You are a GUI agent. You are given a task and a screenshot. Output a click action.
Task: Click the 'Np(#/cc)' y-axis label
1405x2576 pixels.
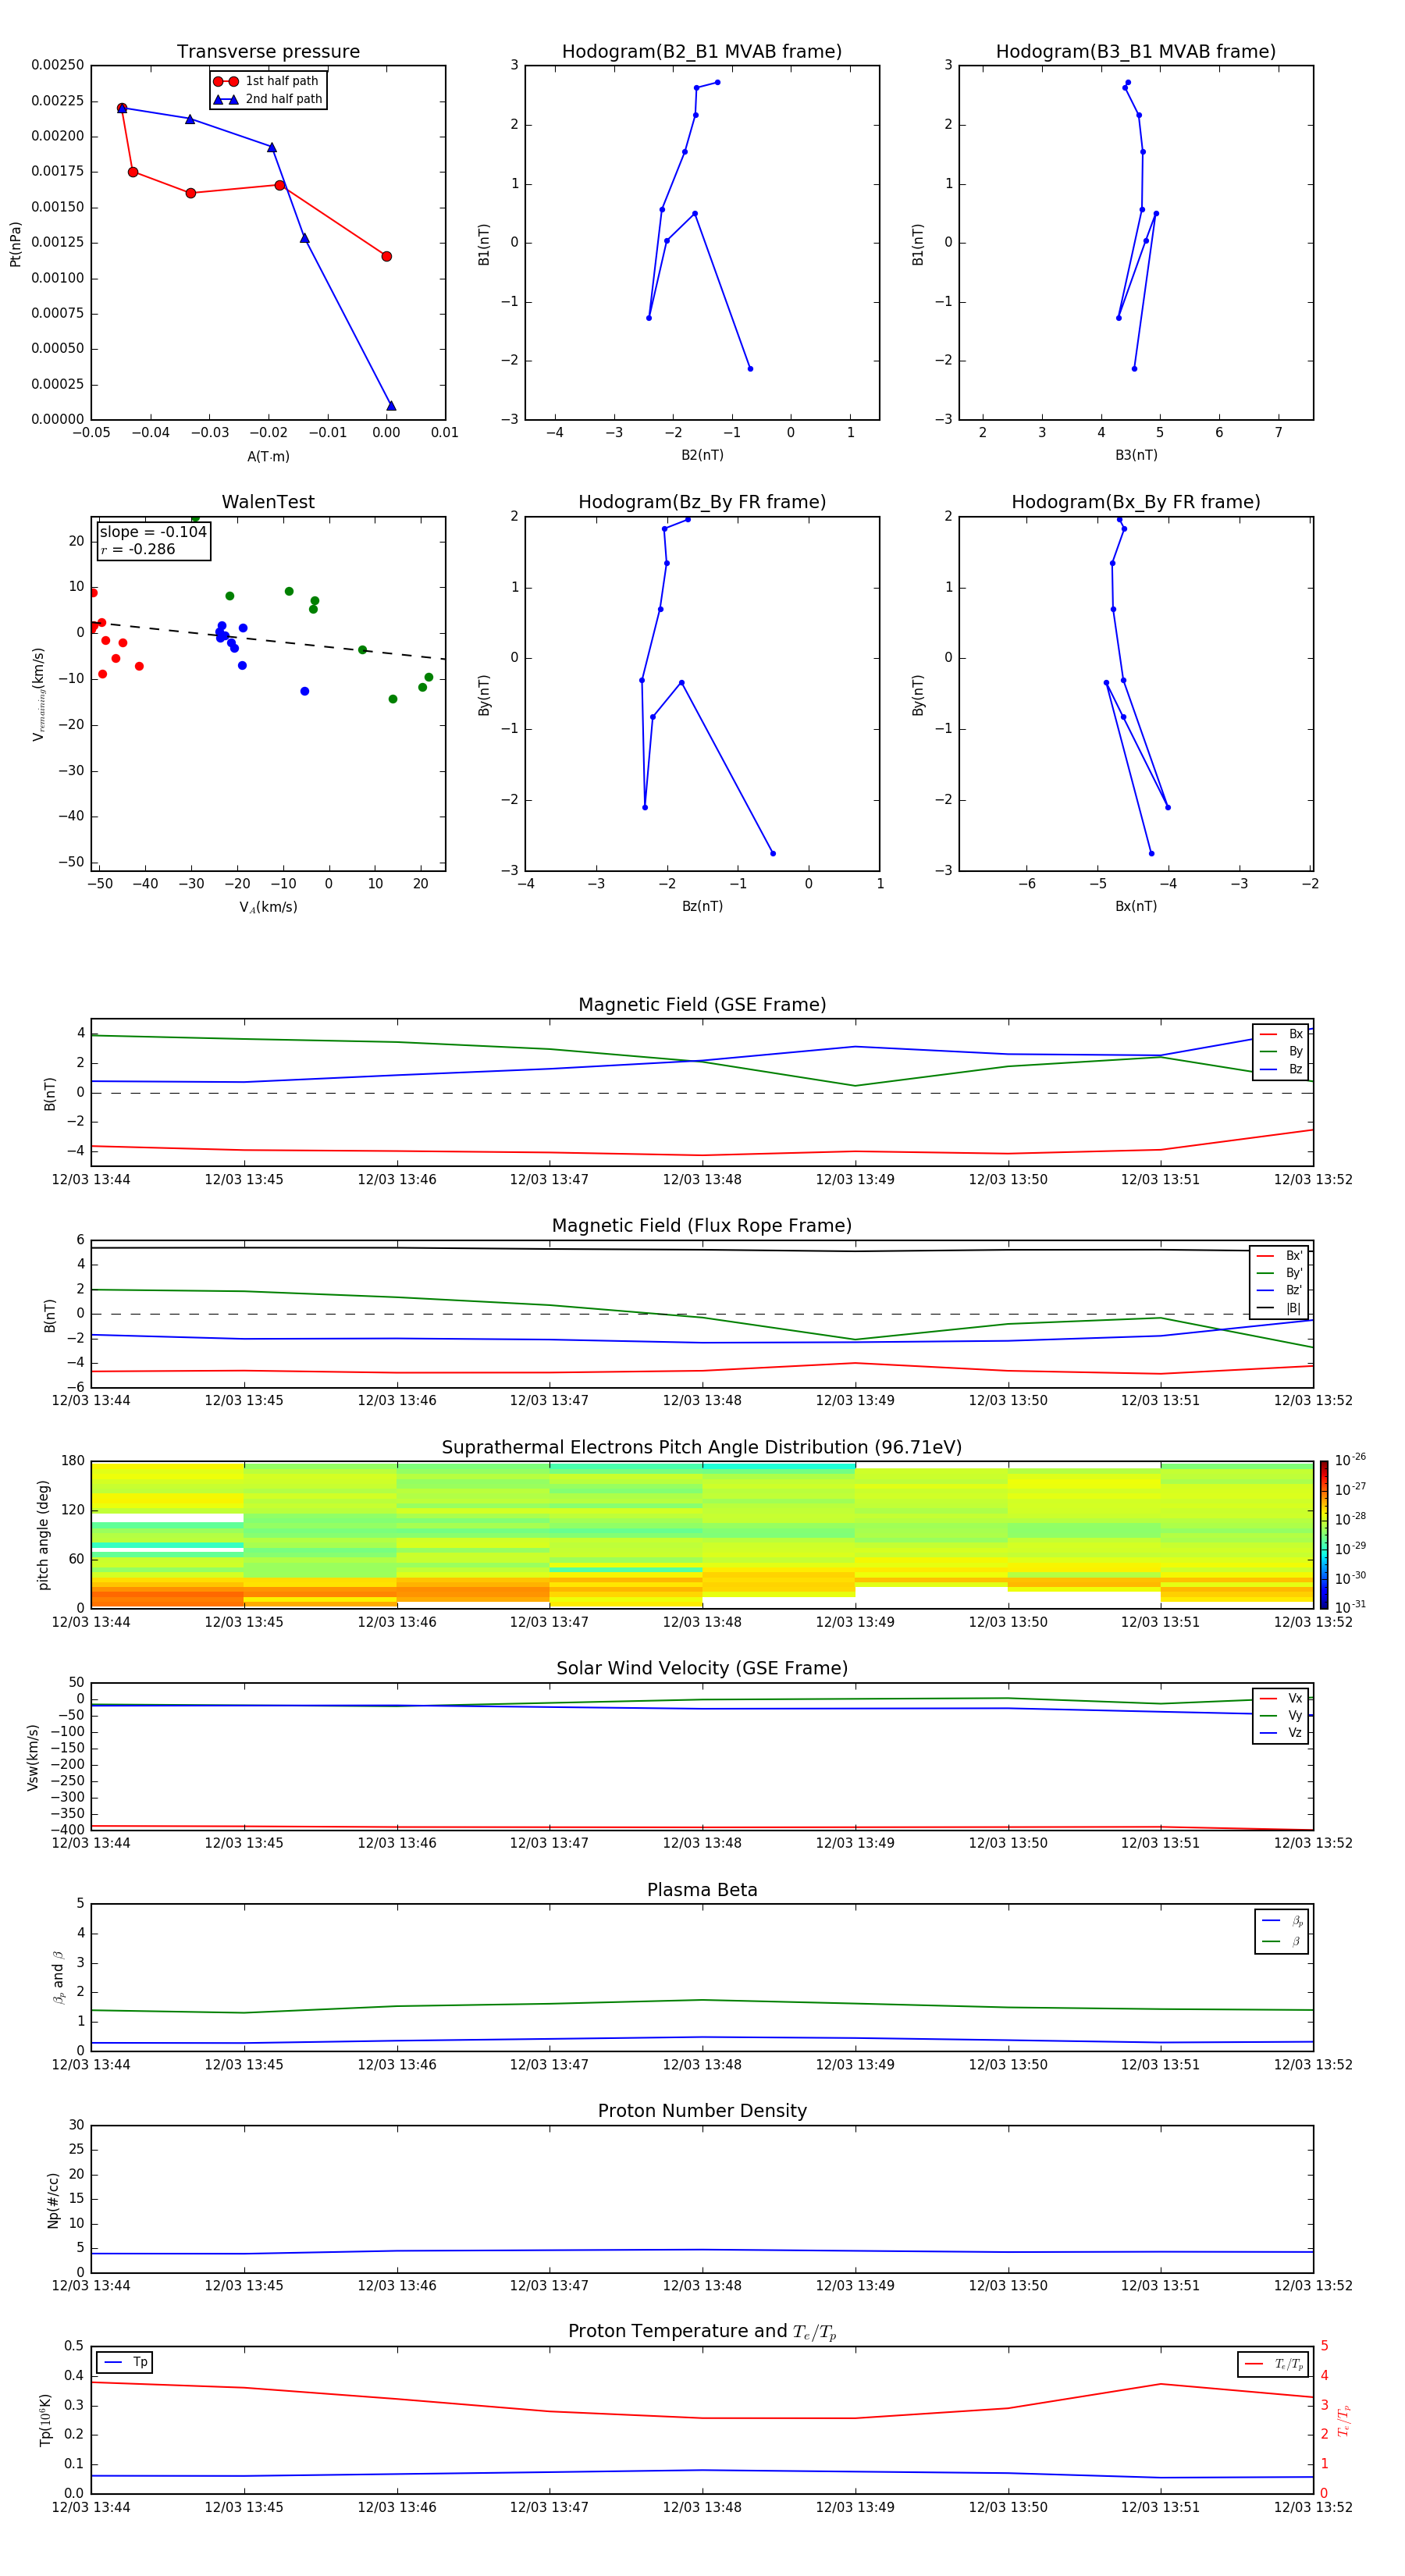point(53,2199)
